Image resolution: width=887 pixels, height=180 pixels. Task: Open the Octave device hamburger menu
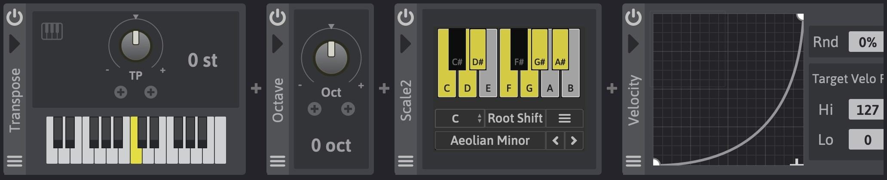point(278,161)
